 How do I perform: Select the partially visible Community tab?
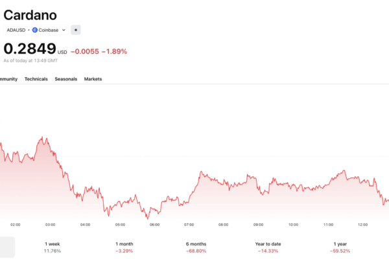(8, 79)
